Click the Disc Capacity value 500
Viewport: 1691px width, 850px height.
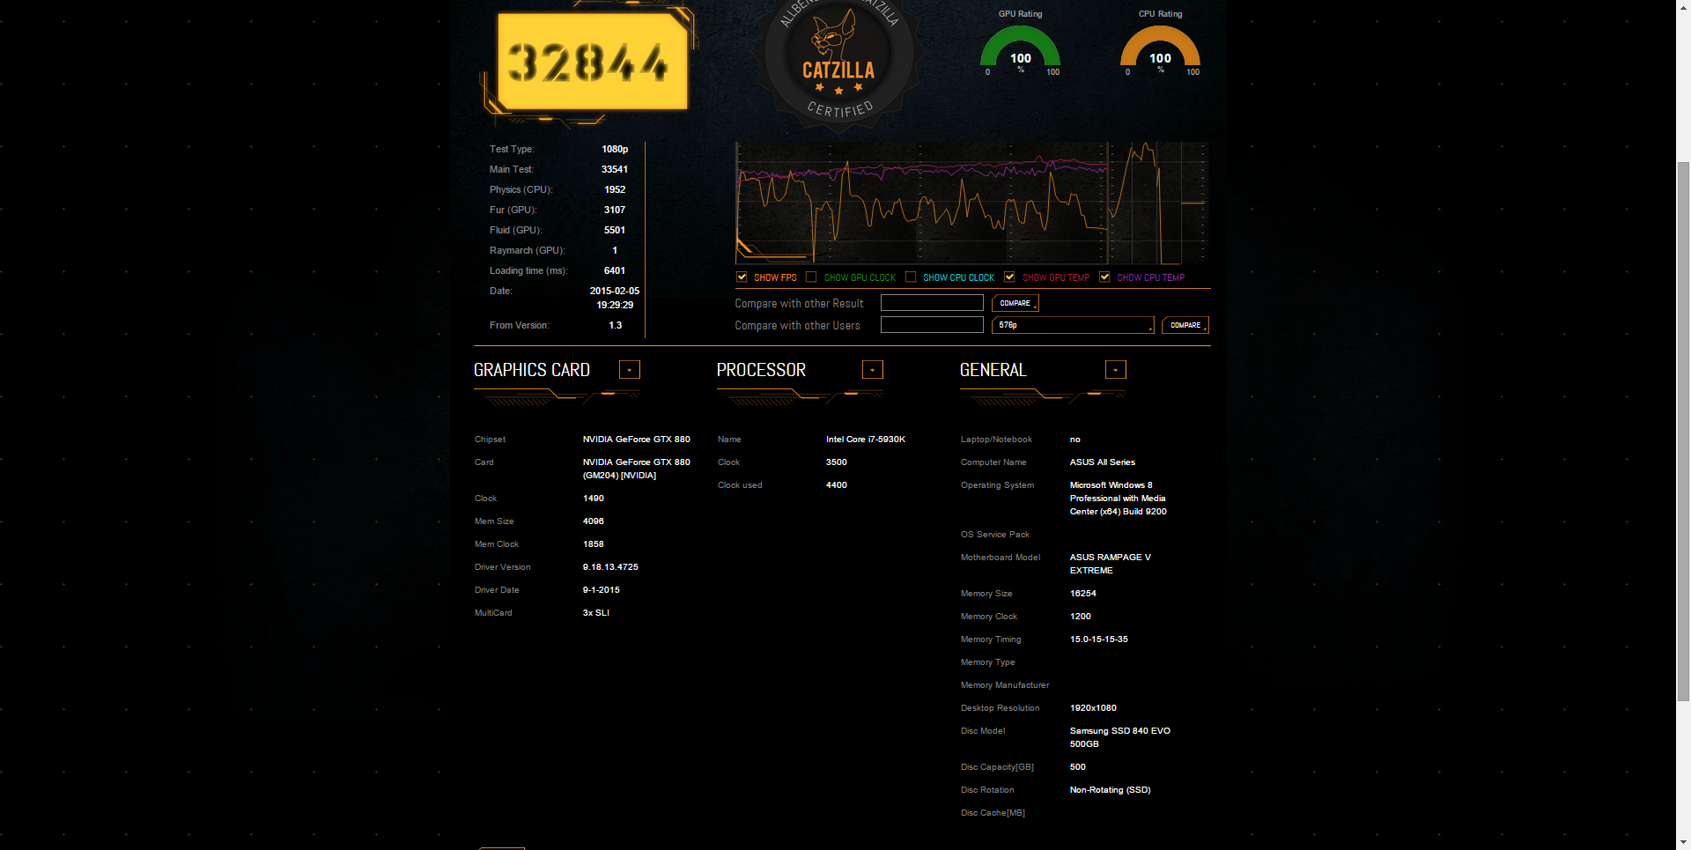[x=1078, y=766]
